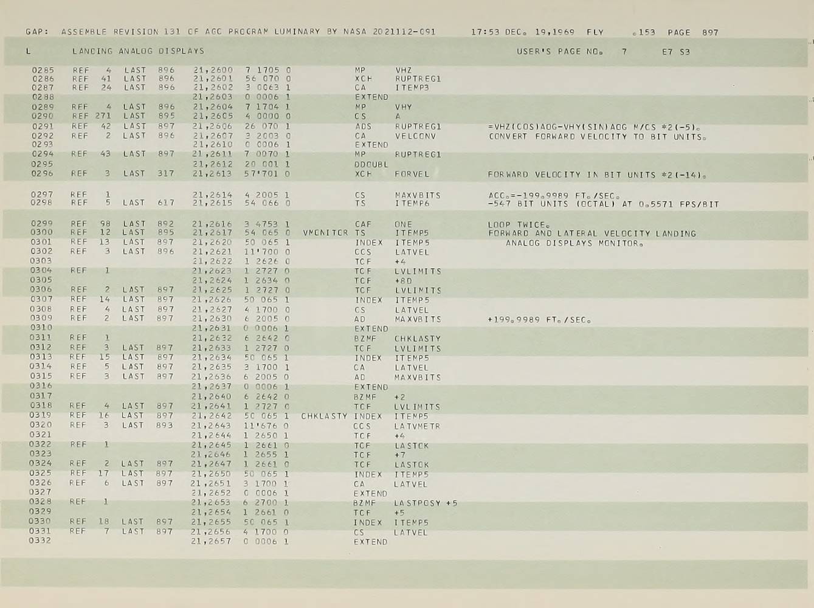This screenshot has height=608, width=814.
Task: Click the operand '+8D'
Action: point(403,281)
